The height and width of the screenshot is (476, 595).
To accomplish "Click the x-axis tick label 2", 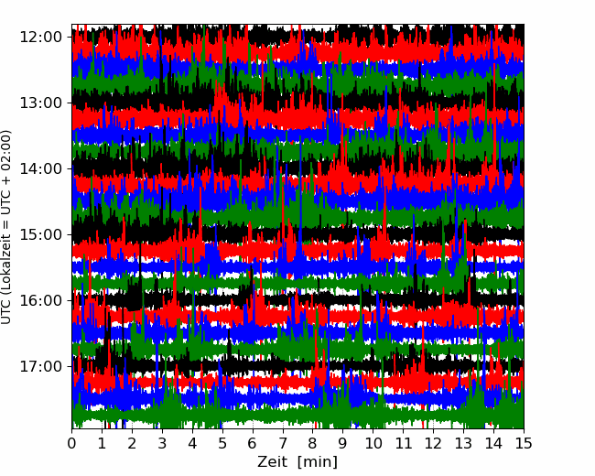I will pyautogui.click(x=132, y=443).
